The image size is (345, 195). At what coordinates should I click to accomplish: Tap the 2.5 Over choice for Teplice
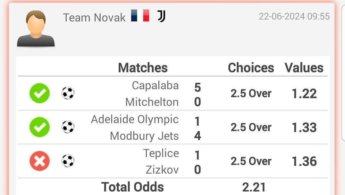coord(251,161)
